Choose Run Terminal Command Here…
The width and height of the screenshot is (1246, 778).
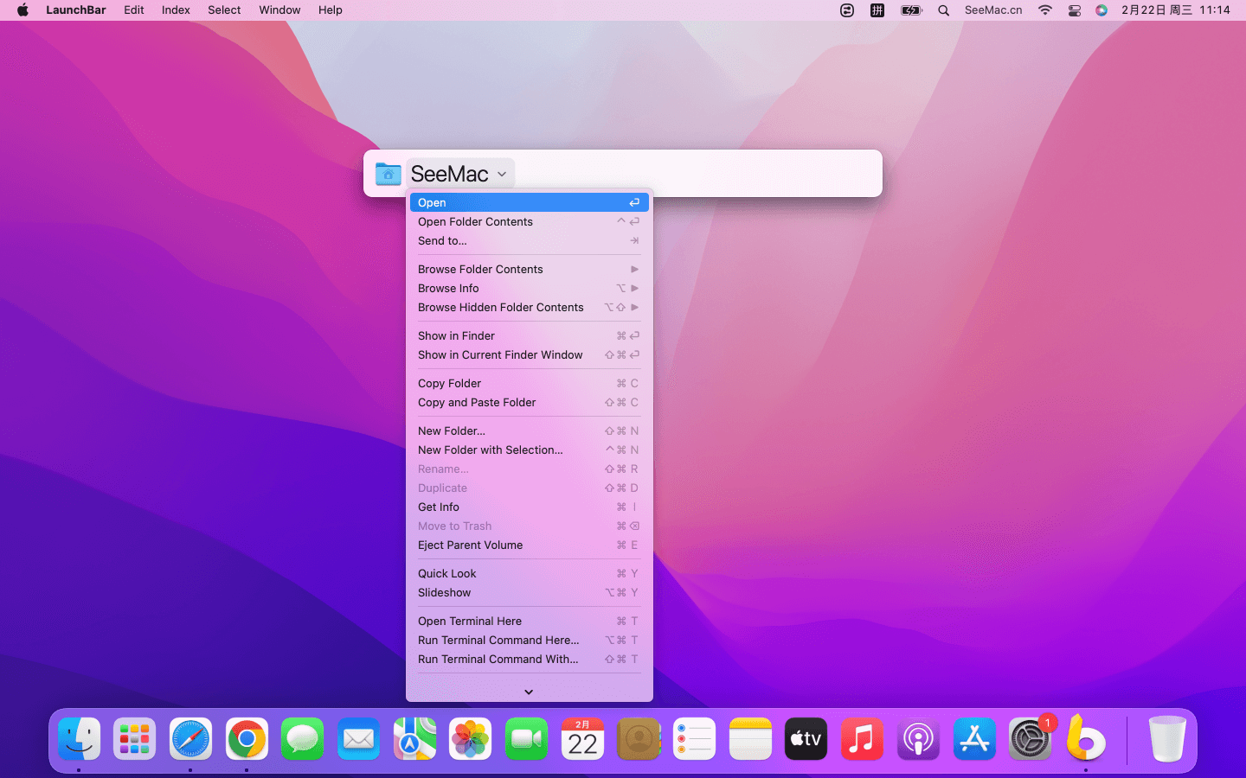point(529,641)
